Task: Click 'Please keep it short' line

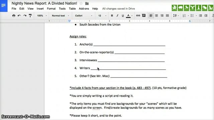Action: 96,116
